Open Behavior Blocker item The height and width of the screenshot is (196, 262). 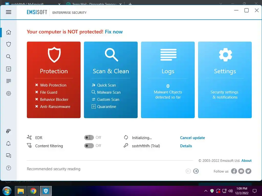coord(54,100)
